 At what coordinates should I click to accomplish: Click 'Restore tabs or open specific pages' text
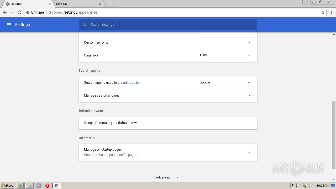pyautogui.click(x=111, y=155)
